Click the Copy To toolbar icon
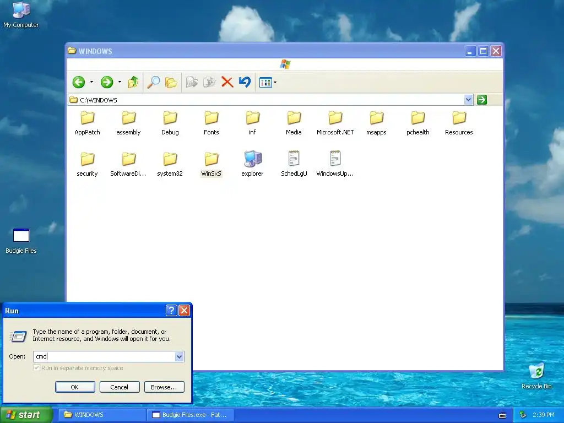This screenshot has width=564, height=423. [x=209, y=83]
